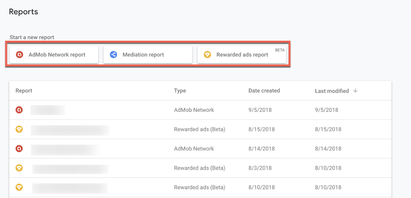The image size is (411, 198).
Task: Open the blurred report name dated 9/5/2018
Action: coord(48,110)
